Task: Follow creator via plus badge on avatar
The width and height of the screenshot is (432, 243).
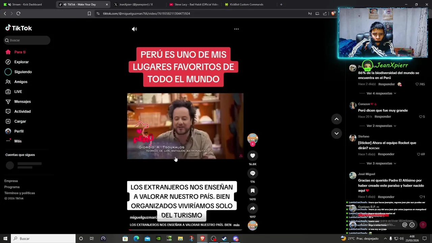Action: coord(252,144)
